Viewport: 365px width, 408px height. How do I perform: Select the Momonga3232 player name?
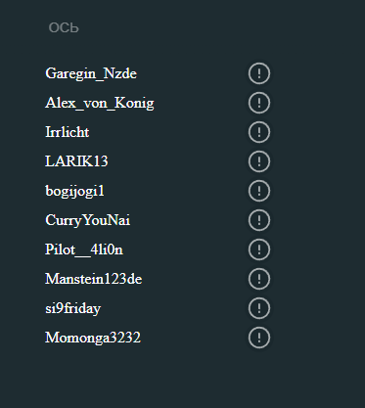point(93,338)
